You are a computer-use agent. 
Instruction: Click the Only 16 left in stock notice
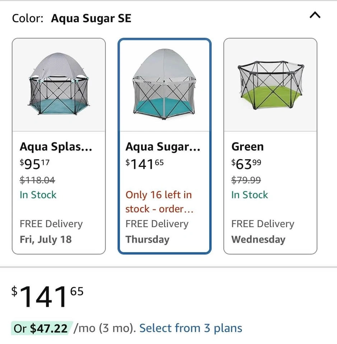(159, 202)
